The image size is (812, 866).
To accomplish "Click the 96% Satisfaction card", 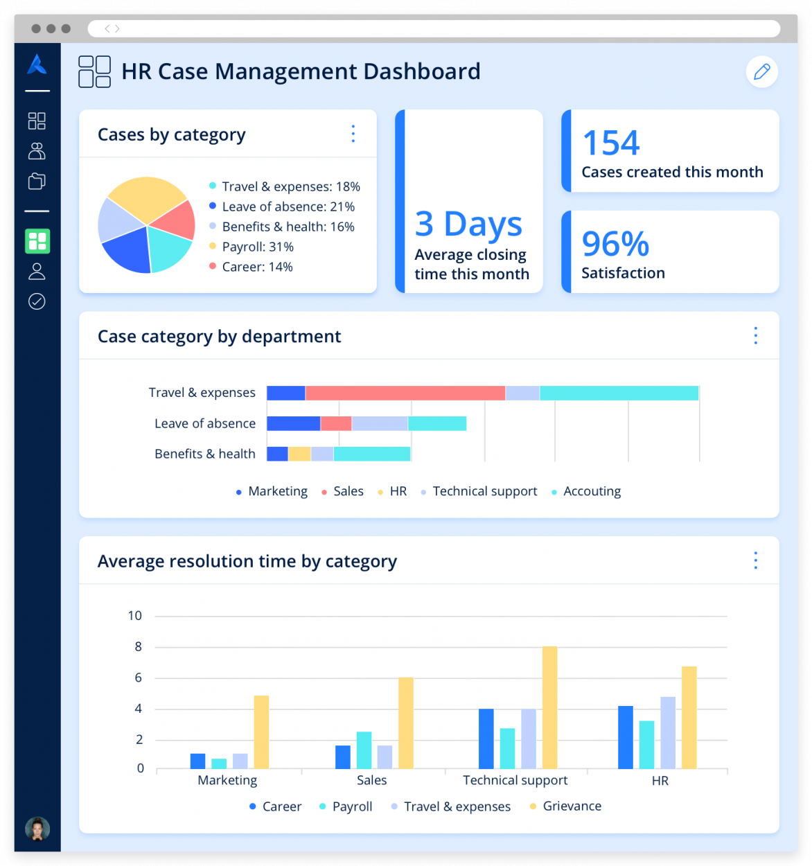I will click(x=669, y=251).
